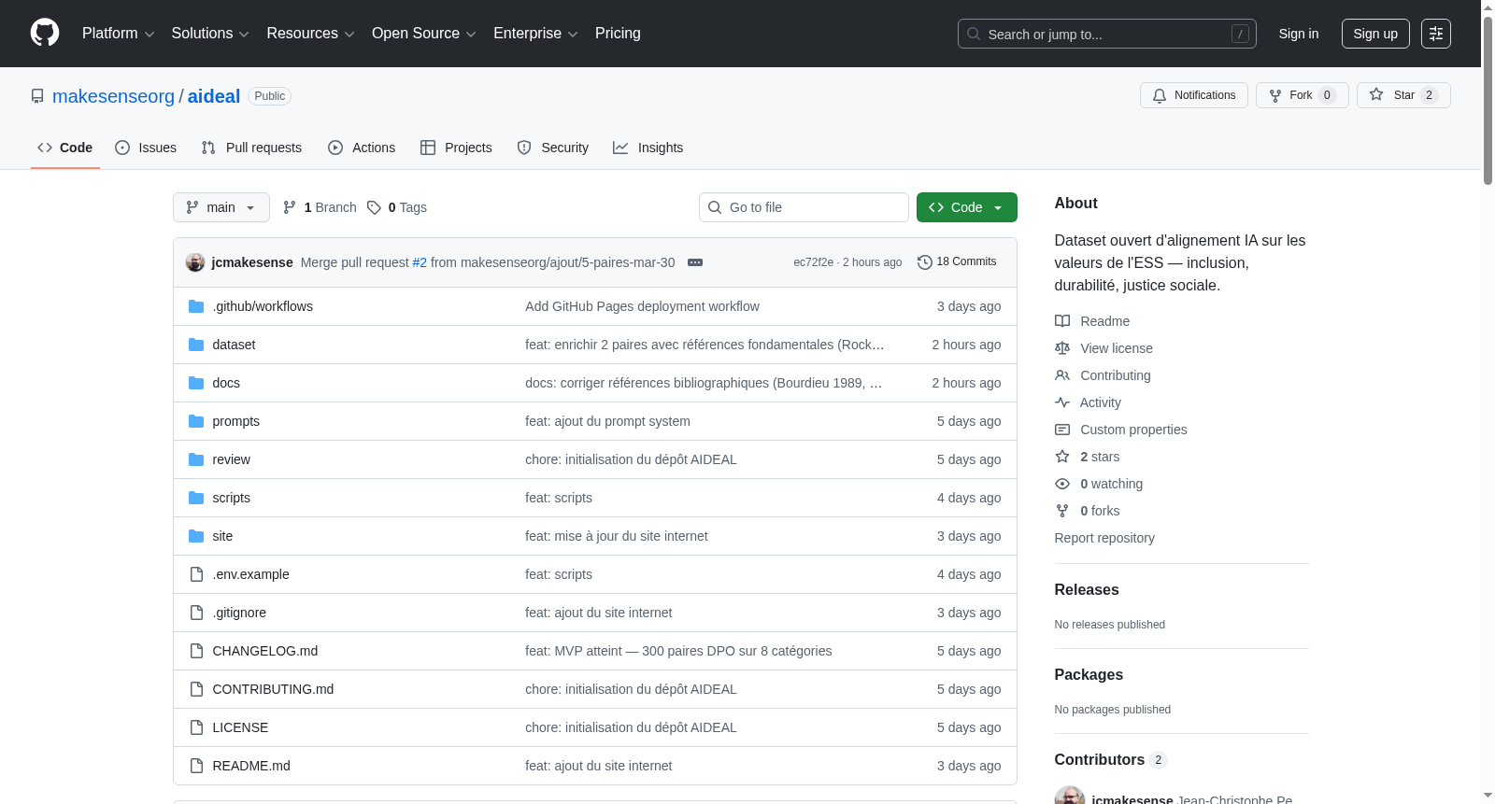Click the license scale icon in About

1062,348
